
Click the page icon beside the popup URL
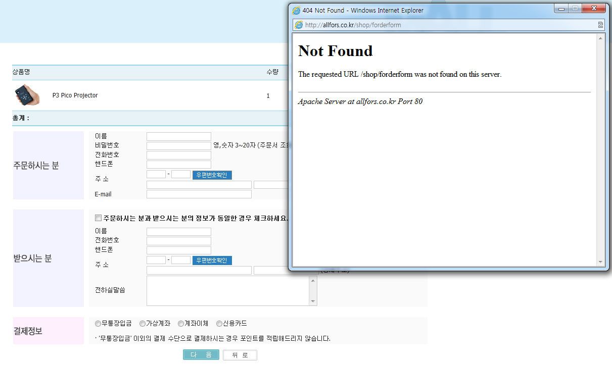[x=299, y=25]
